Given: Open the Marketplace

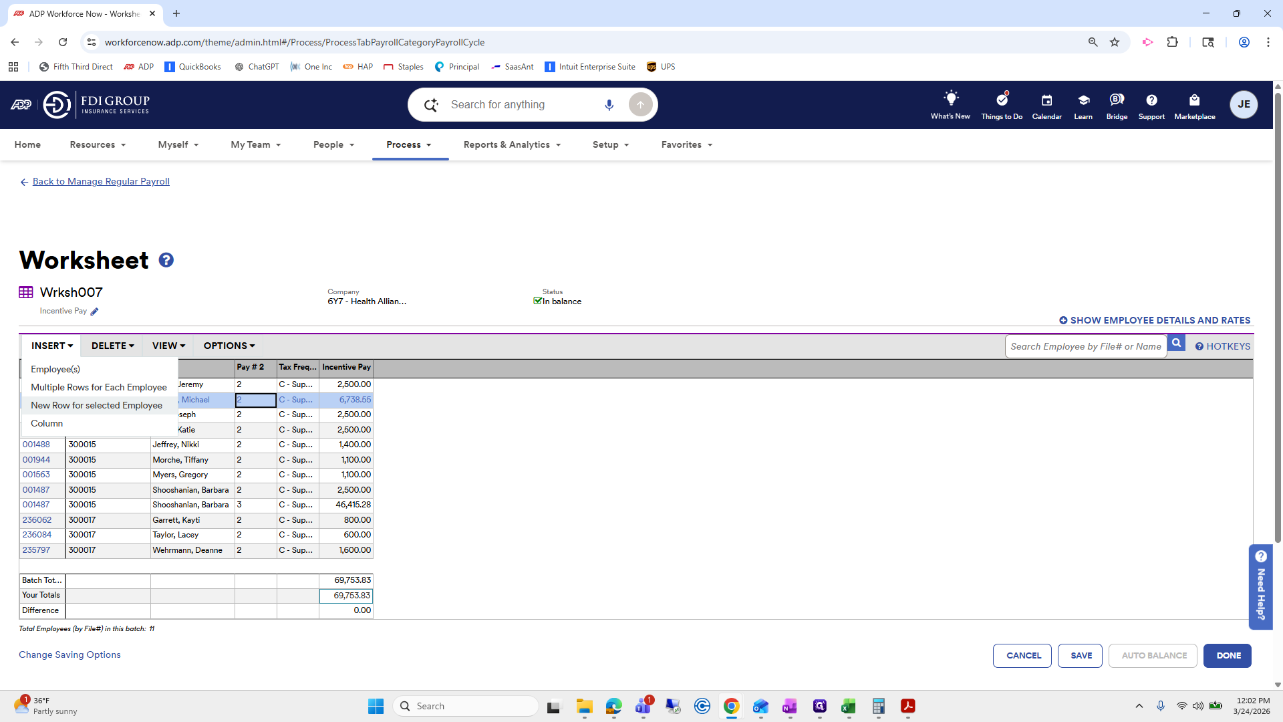Looking at the screenshot, I should pyautogui.click(x=1195, y=105).
